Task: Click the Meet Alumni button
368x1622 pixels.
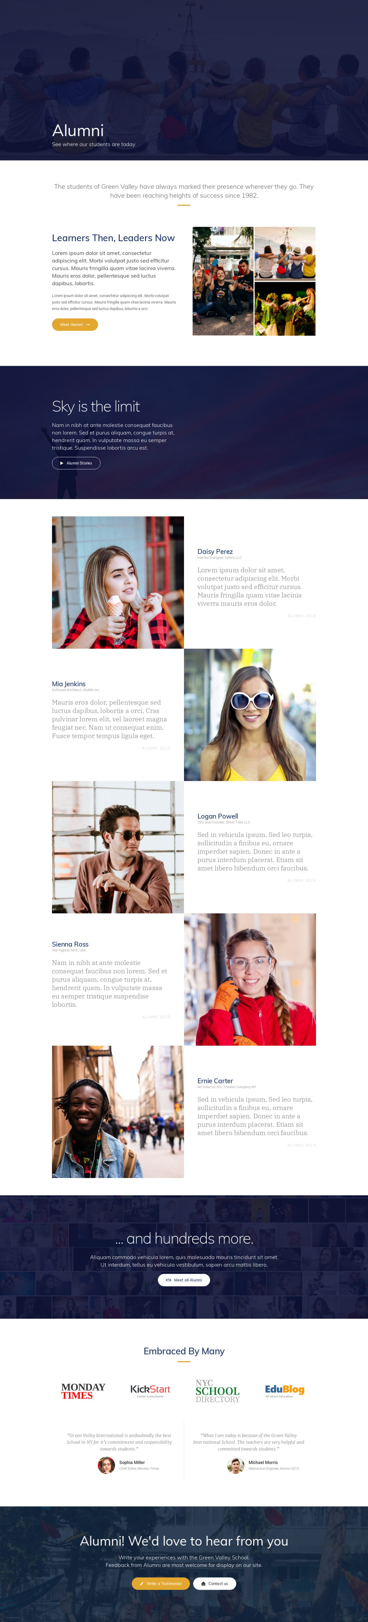Action: (x=75, y=324)
